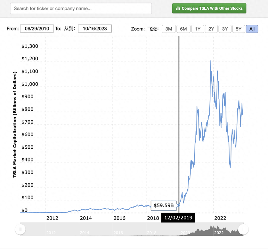Viewport: 268px width, 249px height.
Task: Click the From: label
Action: click(13, 29)
